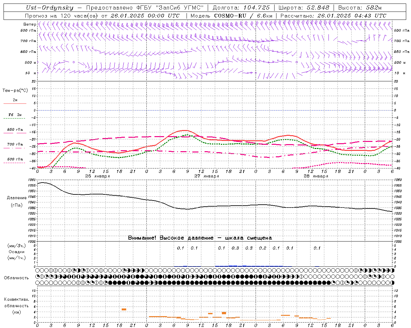This screenshot has width=411, height=328.
Task: Click the orange convective bar at 5 km on 26 января
Action: 124,309
